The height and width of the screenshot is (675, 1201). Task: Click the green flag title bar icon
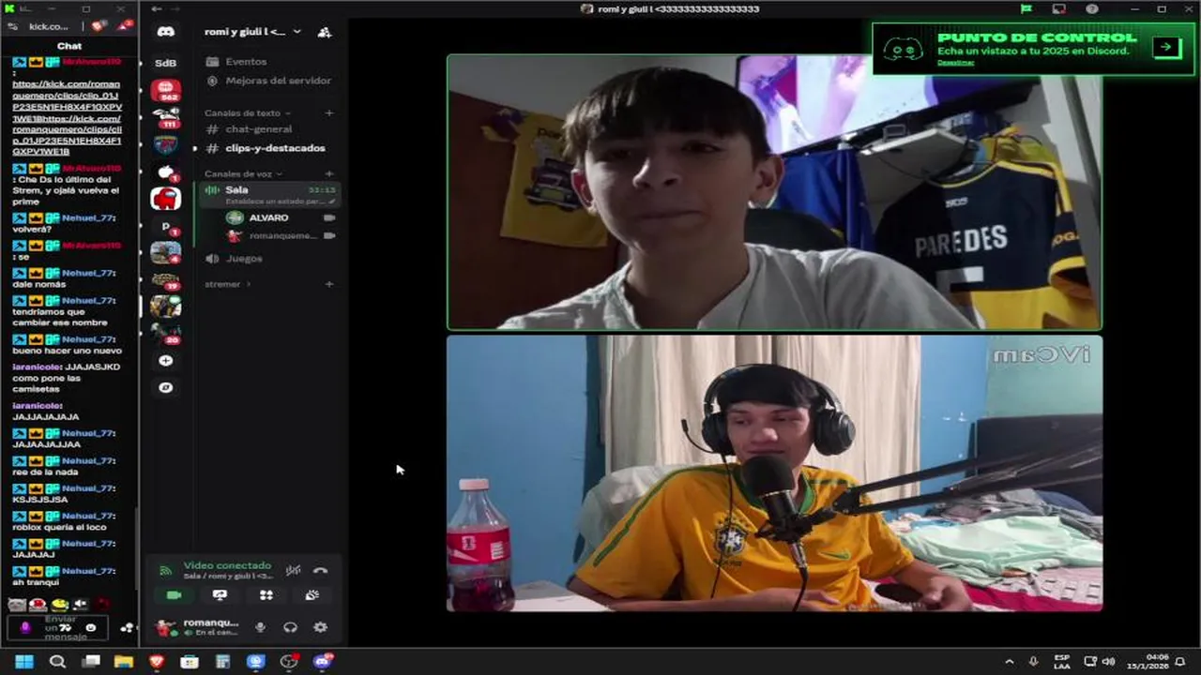tap(1026, 8)
